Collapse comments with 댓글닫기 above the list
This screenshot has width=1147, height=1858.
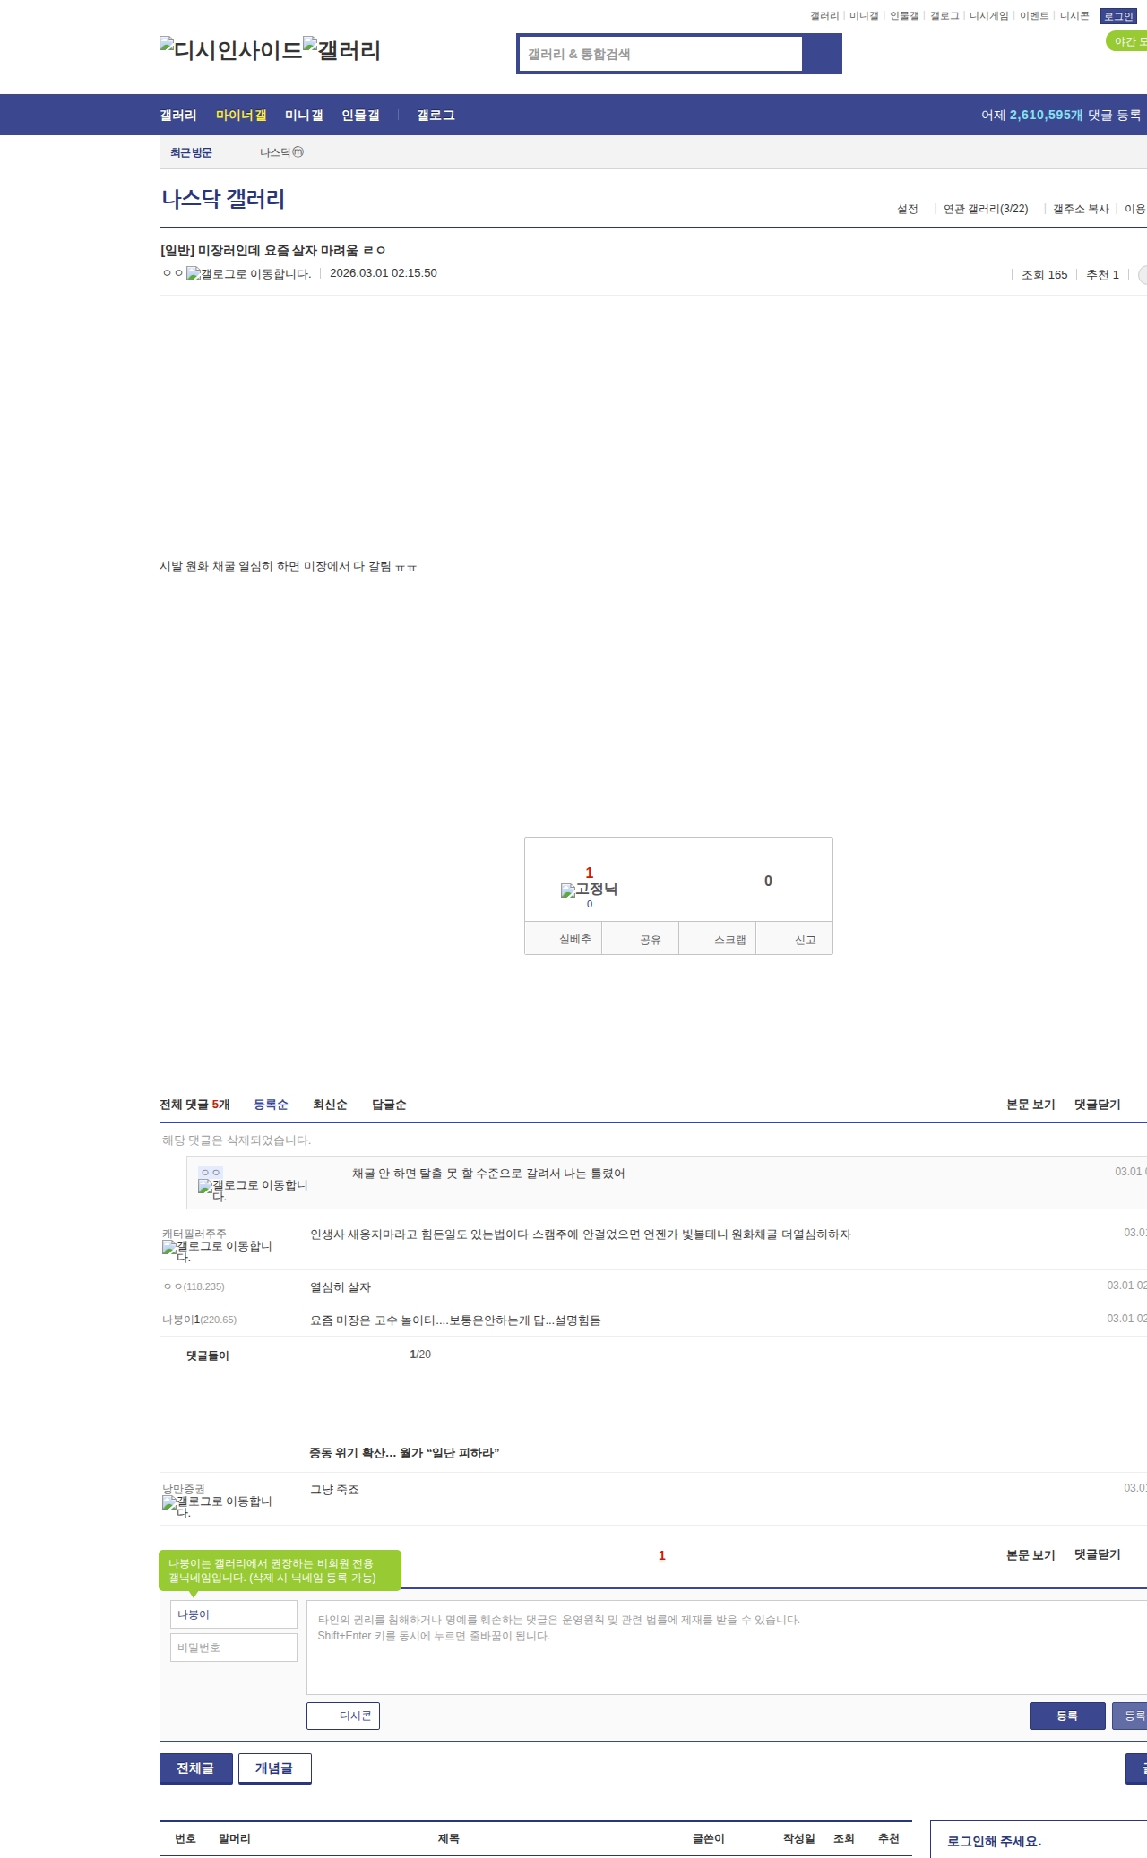pos(1098,1105)
